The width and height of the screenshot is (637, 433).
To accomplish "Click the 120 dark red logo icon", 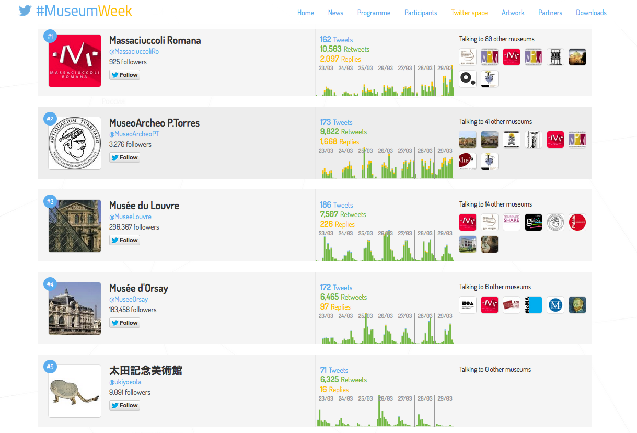I will pyautogui.click(x=512, y=305).
